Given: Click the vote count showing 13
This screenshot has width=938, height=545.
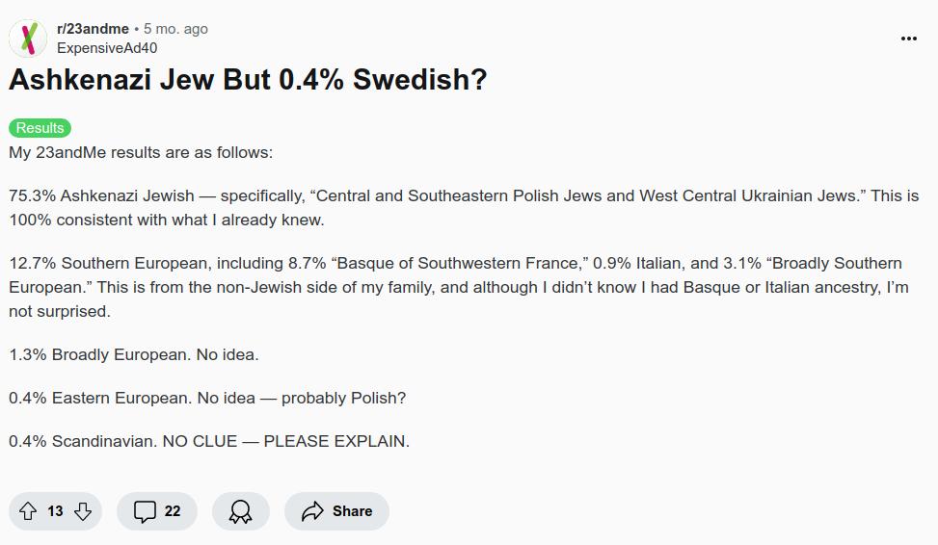Looking at the screenshot, I should tap(55, 511).
